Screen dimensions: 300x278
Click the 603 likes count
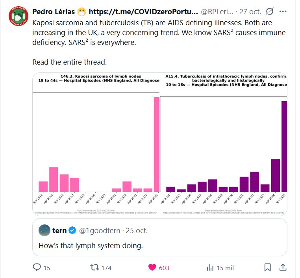(164, 268)
